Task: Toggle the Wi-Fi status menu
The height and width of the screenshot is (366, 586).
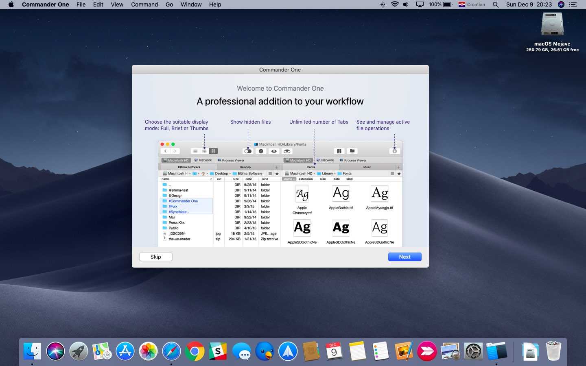Action: click(394, 4)
